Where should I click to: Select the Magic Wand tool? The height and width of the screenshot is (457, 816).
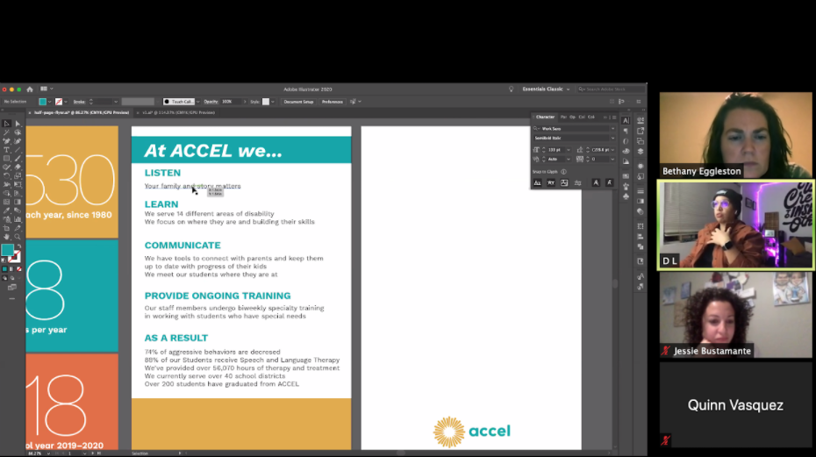(7, 132)
